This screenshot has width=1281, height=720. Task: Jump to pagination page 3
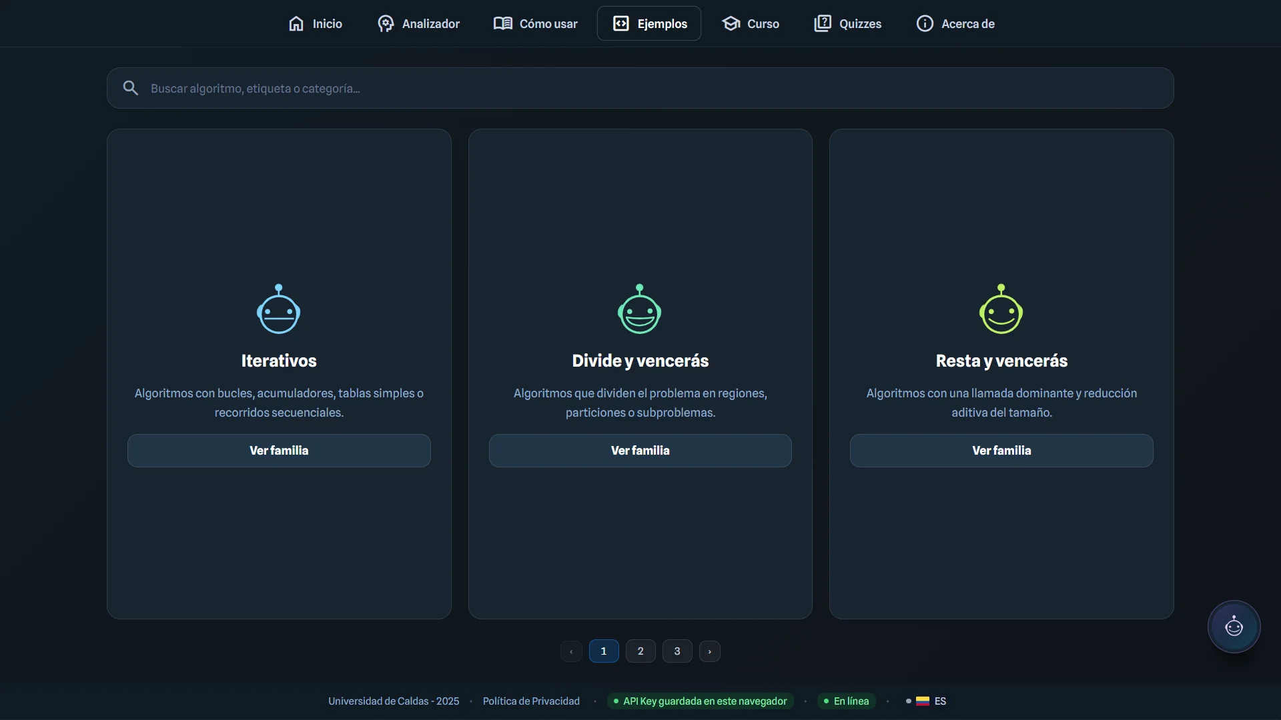[677, 651]
